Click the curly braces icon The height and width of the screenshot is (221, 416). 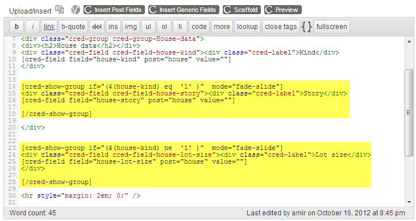(x=307, y=27)
